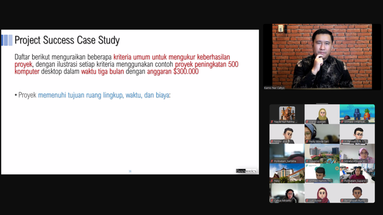Select the Polibatam_Sartikha video tile
Image resolution: width=383 pixels, height=215 pixels.
coord(287,152)
